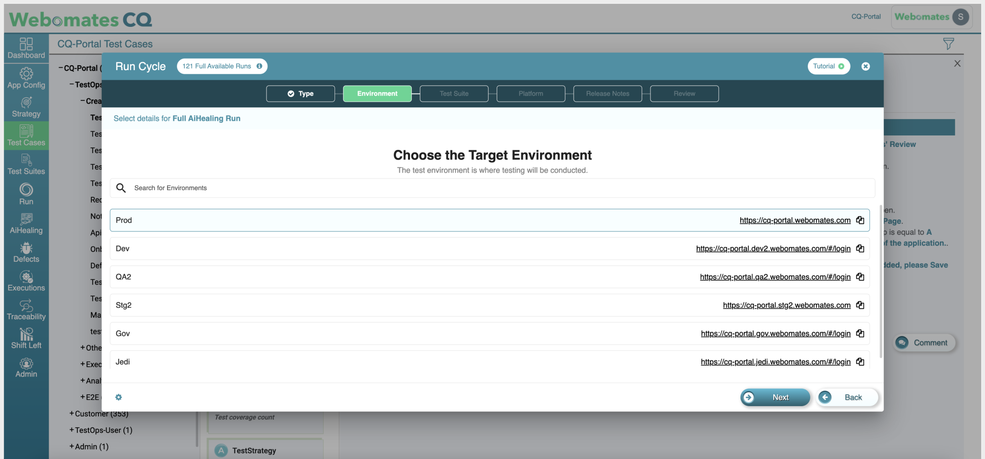Click 121 Full Available Runs badge
This screenshot has height=459, width=985.
(x=222, y=66)
